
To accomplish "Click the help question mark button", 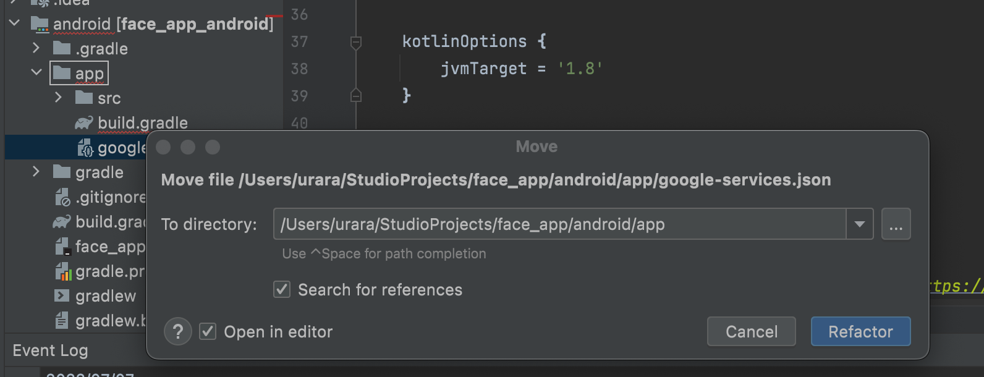I will pyautogui.click(x=177, y=332).
